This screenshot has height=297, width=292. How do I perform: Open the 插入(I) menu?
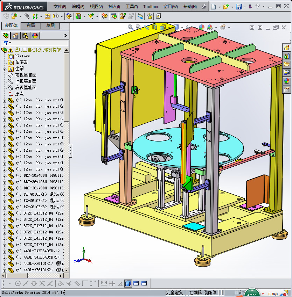[x=114, y=7]
